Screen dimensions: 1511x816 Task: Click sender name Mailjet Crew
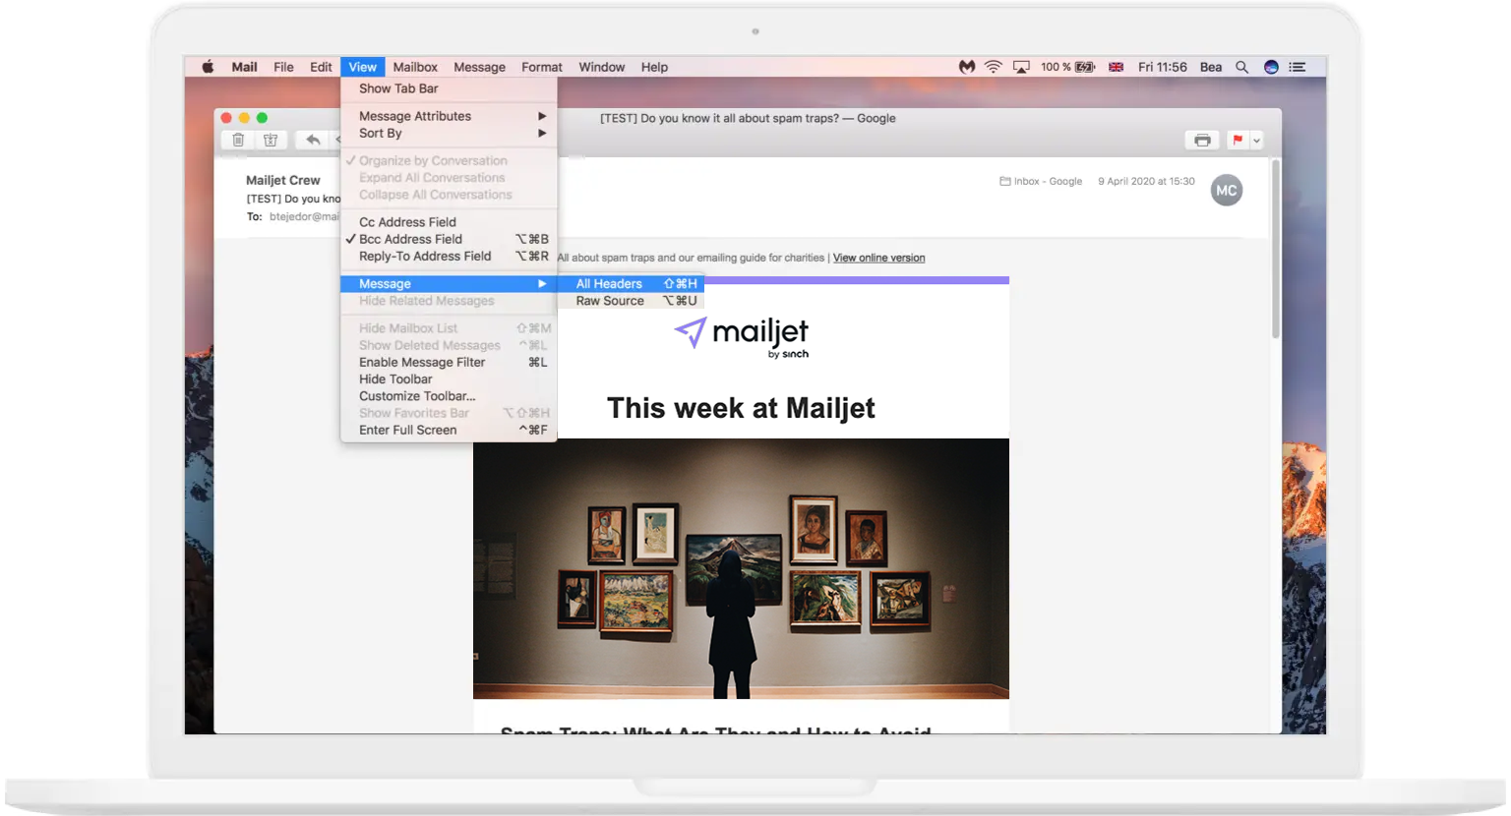283,180
